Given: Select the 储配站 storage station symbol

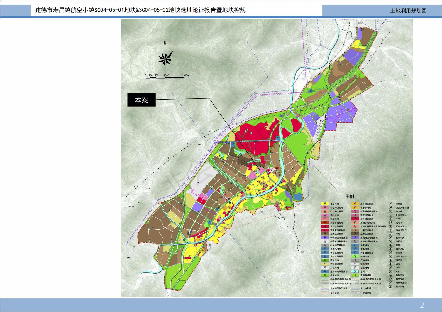Looking at the screenshot, I should tap(390, 241).
